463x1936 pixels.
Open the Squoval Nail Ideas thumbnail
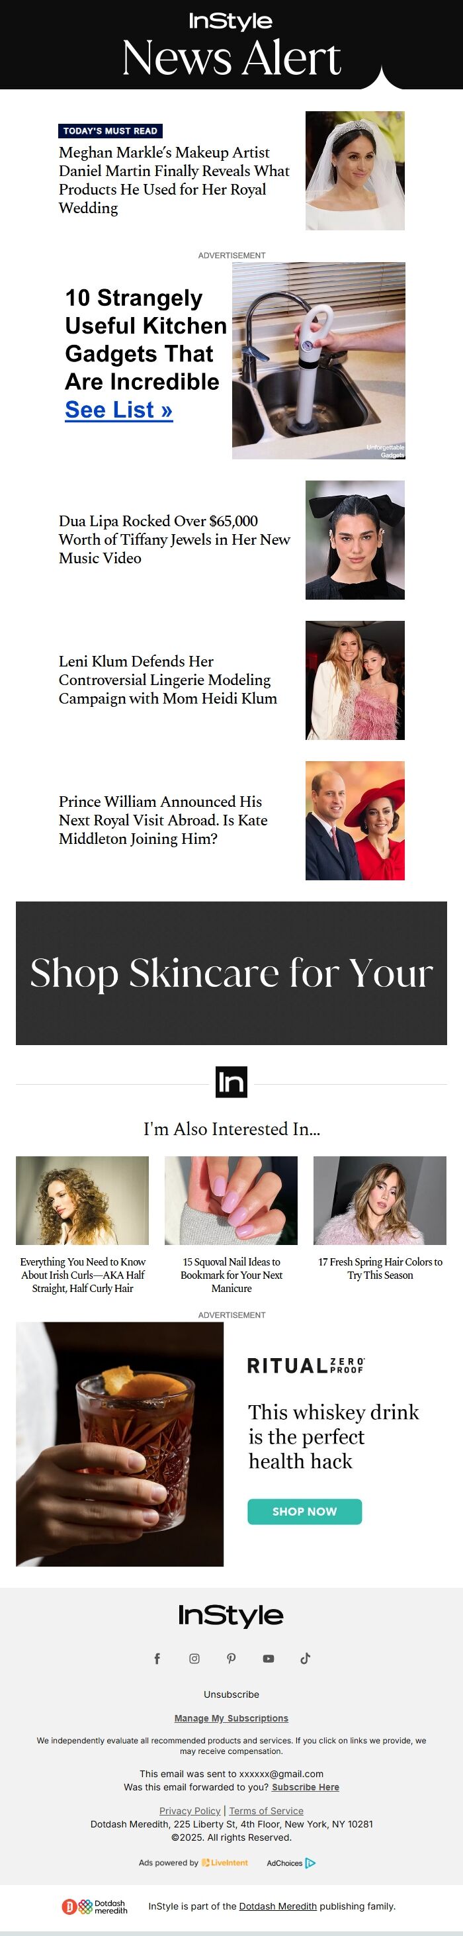pyautogui.click(x=232, y=1200)
